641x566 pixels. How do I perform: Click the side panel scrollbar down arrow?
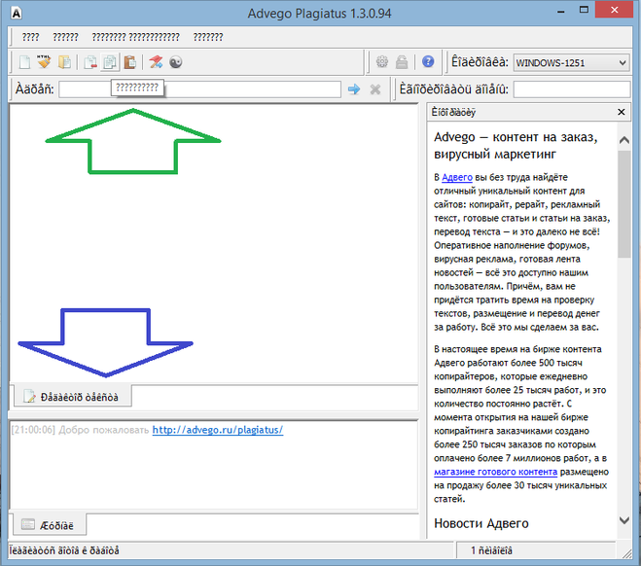coord(623,520)
